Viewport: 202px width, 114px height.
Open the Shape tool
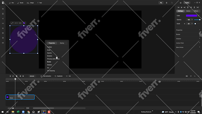30,3
